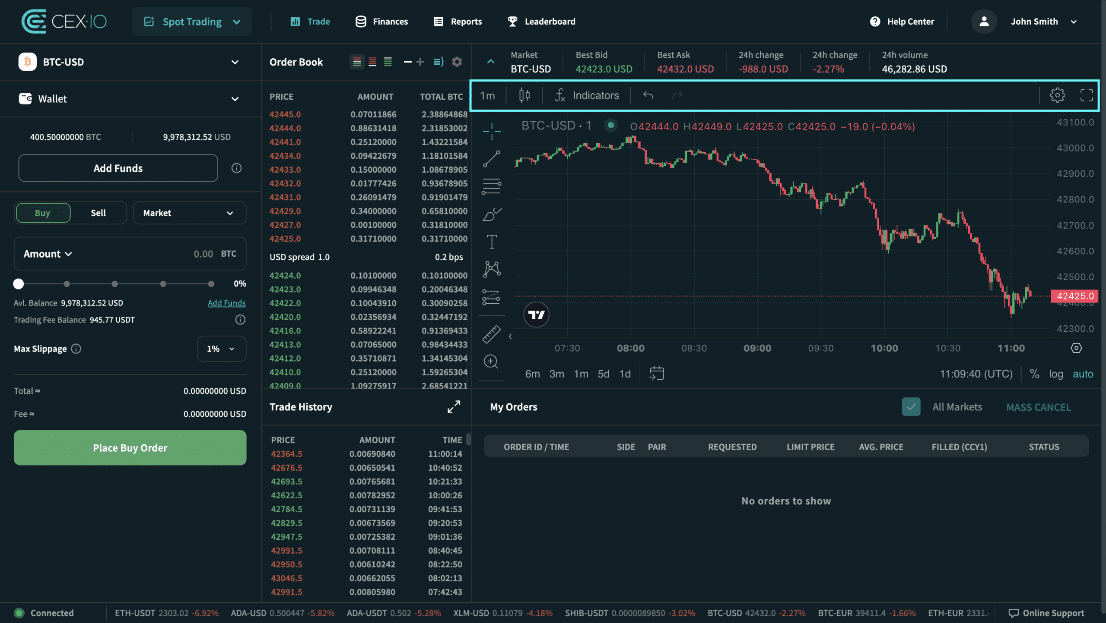1106x623 pixels.
Task: Open Online Support chat
Action: click(1046, 613)
